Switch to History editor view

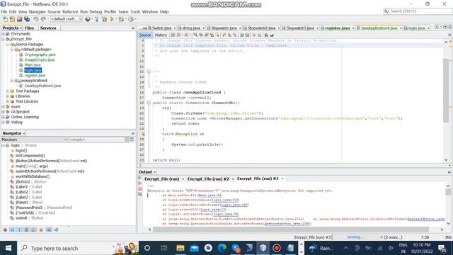point(161,35)
